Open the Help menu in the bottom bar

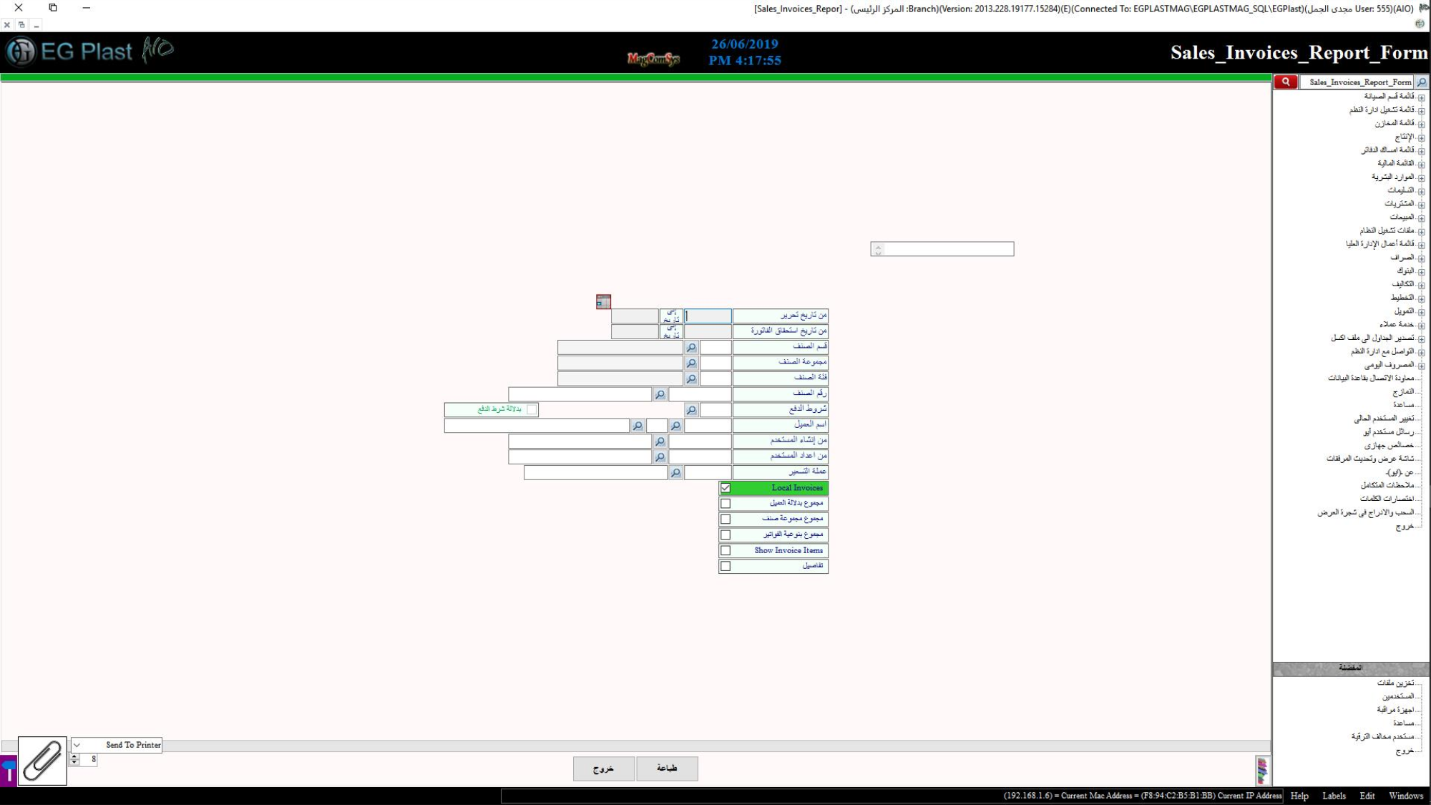click(1299, 796)
